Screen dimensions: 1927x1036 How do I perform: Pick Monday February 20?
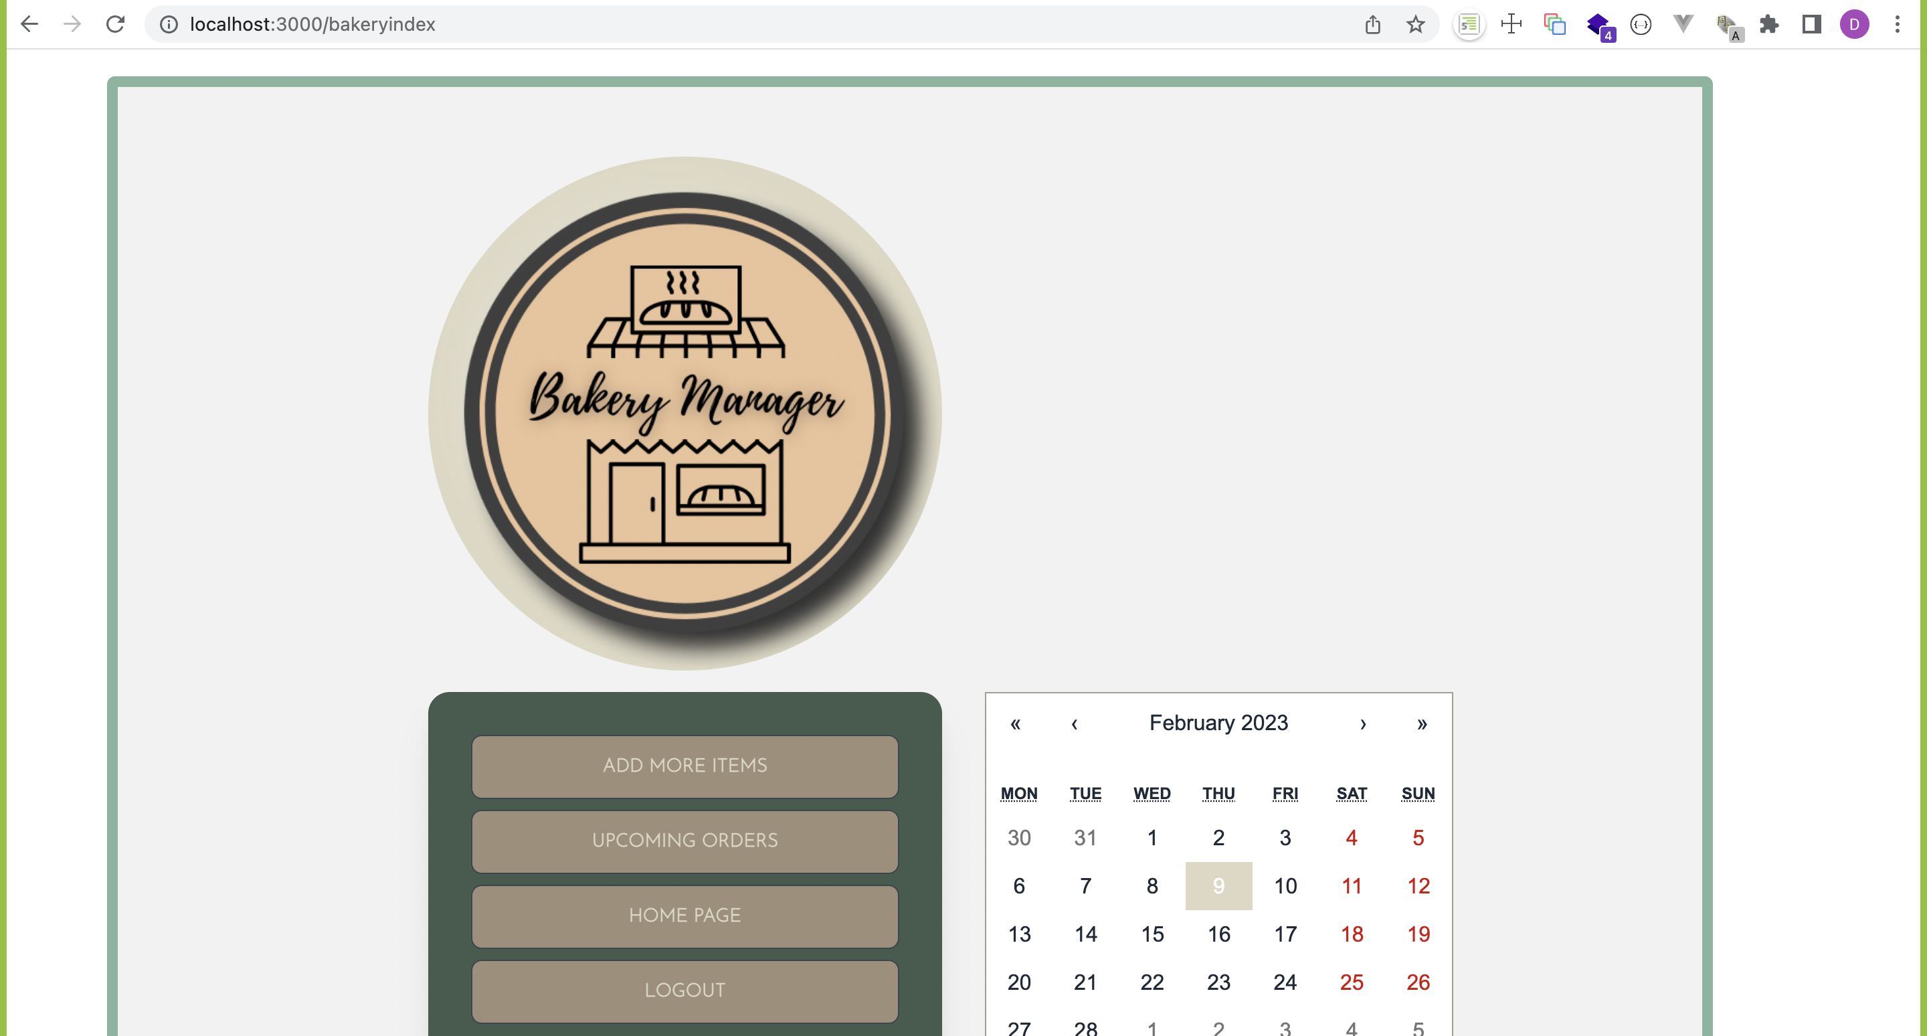[x=1019, y=982]
